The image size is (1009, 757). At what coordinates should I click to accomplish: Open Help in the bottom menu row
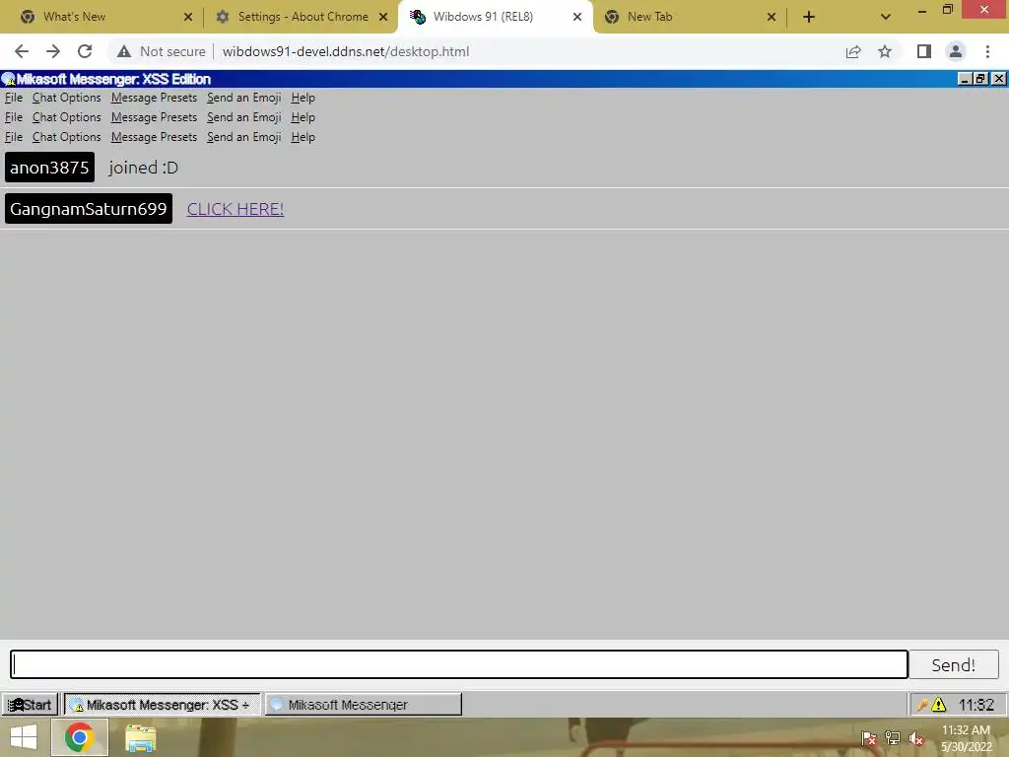click(303, 137)
